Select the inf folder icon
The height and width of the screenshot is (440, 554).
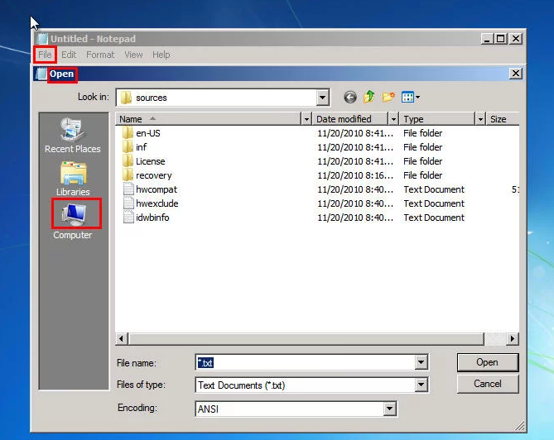tap(128, 147)
